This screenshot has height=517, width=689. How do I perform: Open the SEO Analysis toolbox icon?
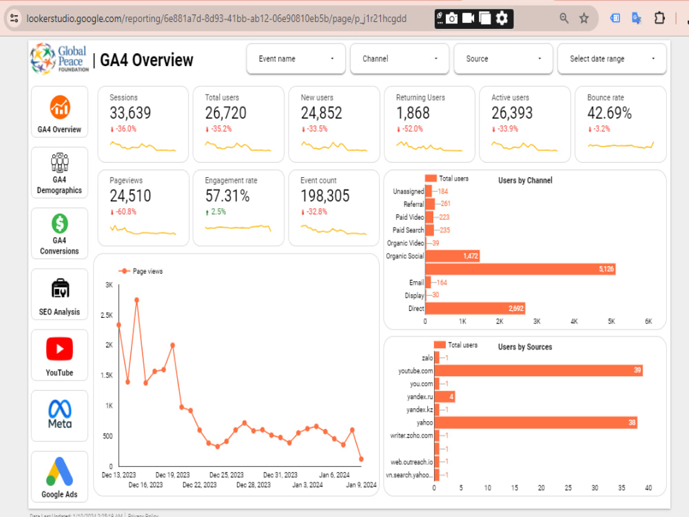click(60, 288)
